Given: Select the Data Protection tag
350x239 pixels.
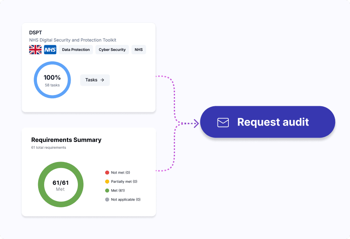Looking at the screenshot, I should tap(76, 50).
